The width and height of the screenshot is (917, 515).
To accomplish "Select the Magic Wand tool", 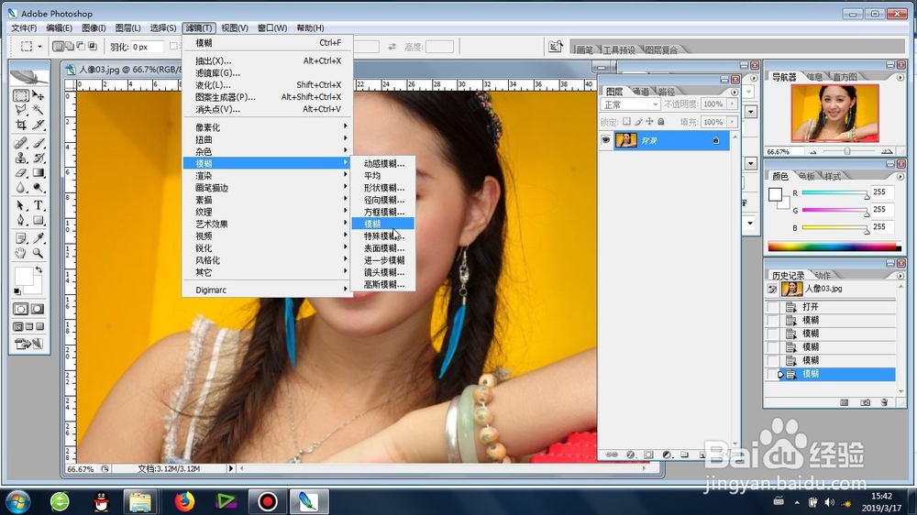I will tap(39, 110).
